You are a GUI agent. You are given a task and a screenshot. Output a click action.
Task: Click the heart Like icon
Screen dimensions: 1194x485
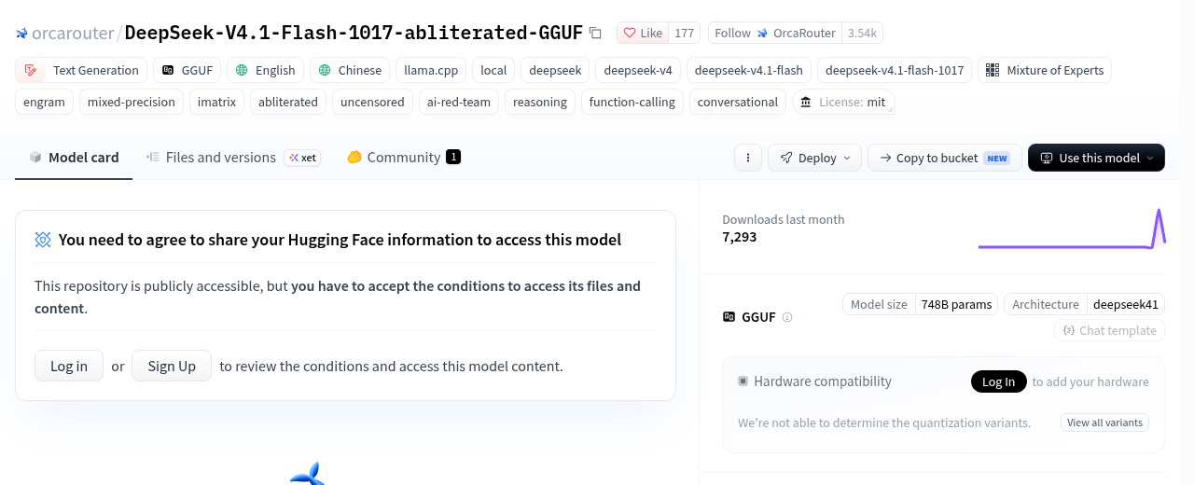pyautogui.click(x=630, y=33)
